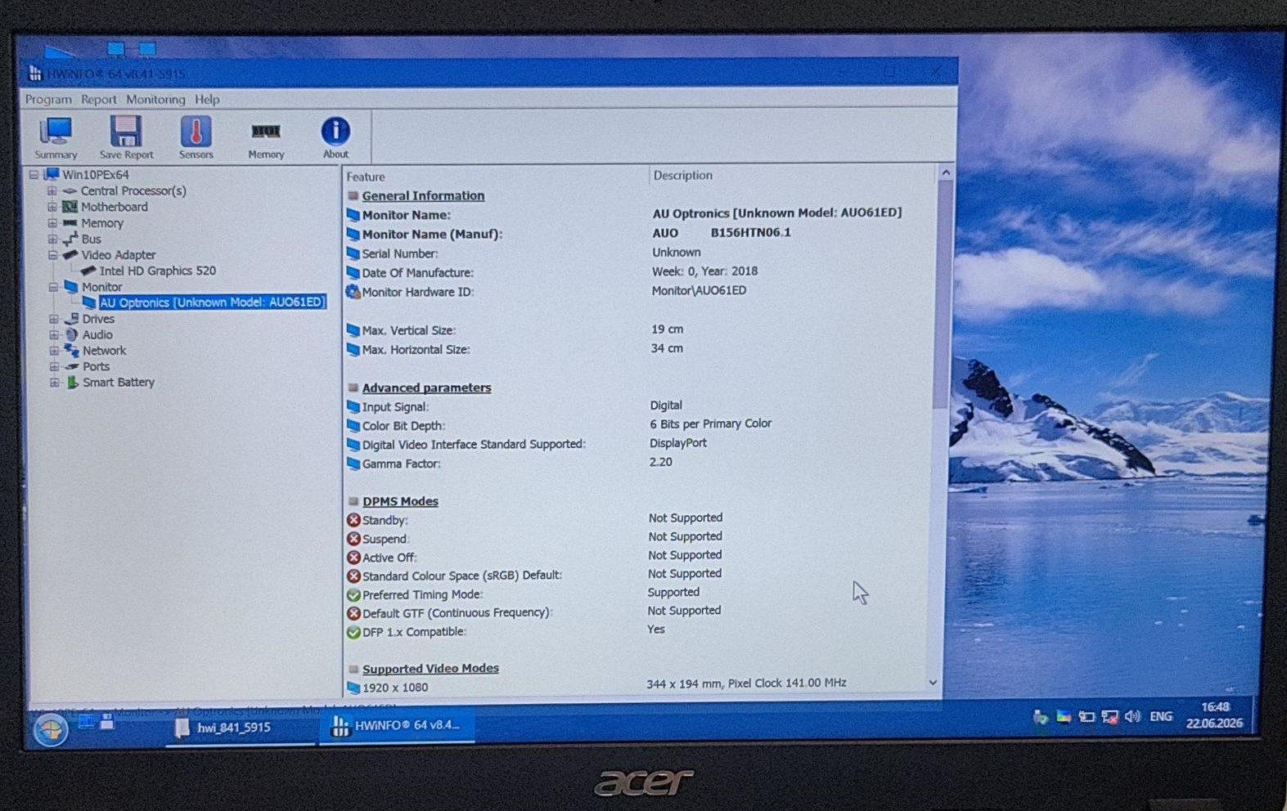
Task: Expand the Drives tree node
Action: pyautogui.click(x=53, y=319)
